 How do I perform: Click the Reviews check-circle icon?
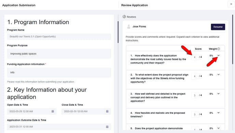124,17
